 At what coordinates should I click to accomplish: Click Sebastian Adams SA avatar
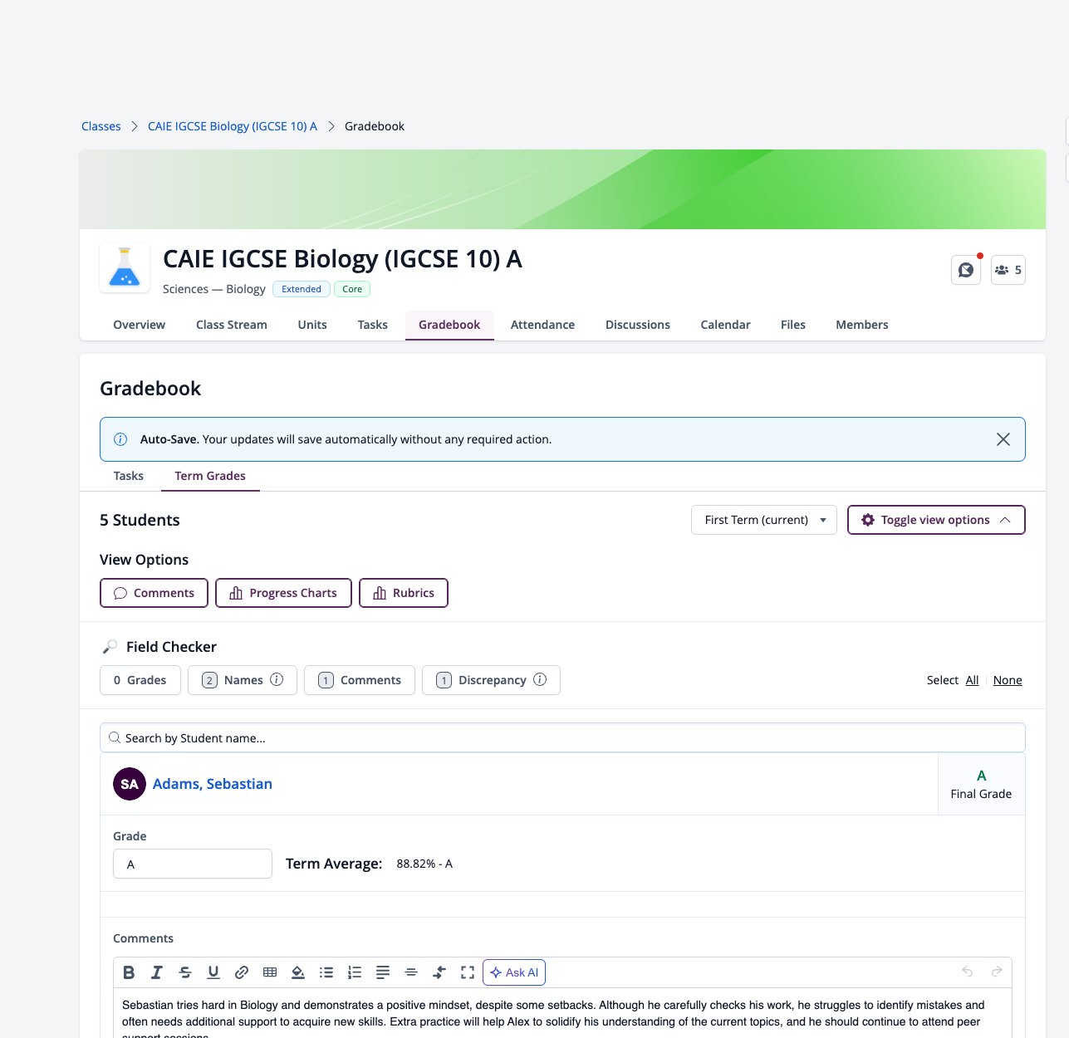tap(130, 784)
